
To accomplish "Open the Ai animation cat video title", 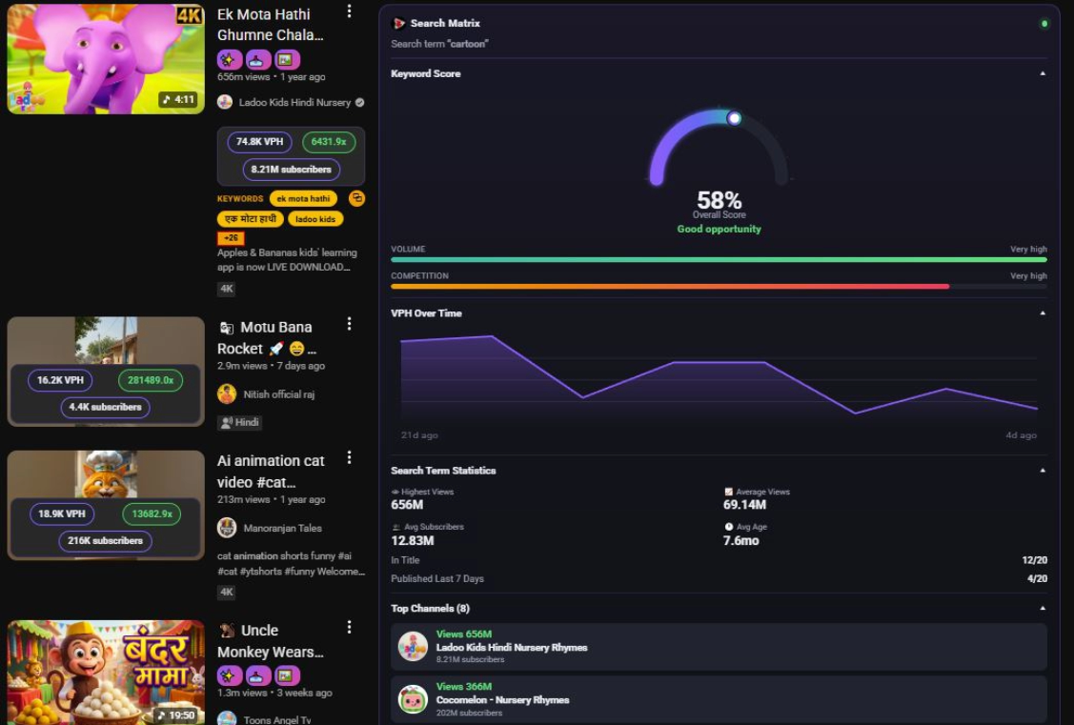I will click(271, 471).
